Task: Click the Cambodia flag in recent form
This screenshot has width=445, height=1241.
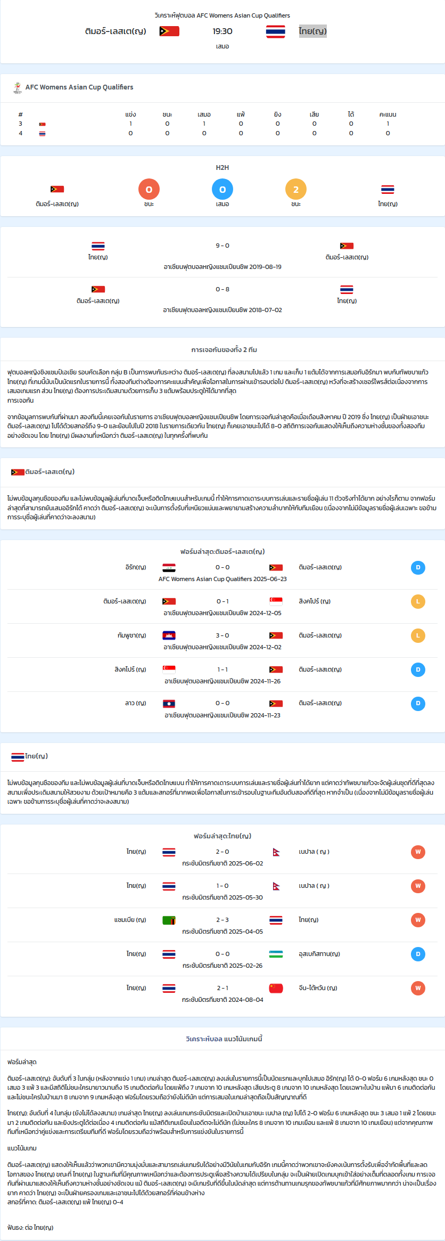Action: coord(169,635)
